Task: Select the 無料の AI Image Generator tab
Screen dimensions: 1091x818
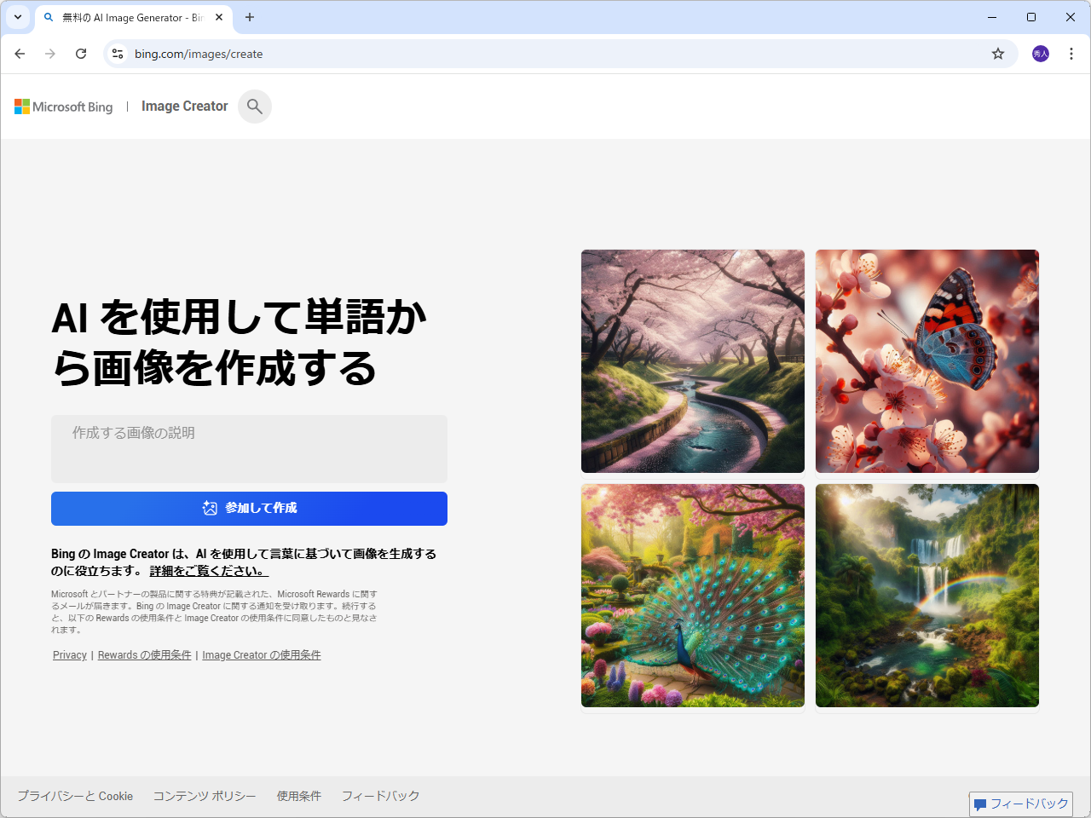Action: (x=128, y=17)
